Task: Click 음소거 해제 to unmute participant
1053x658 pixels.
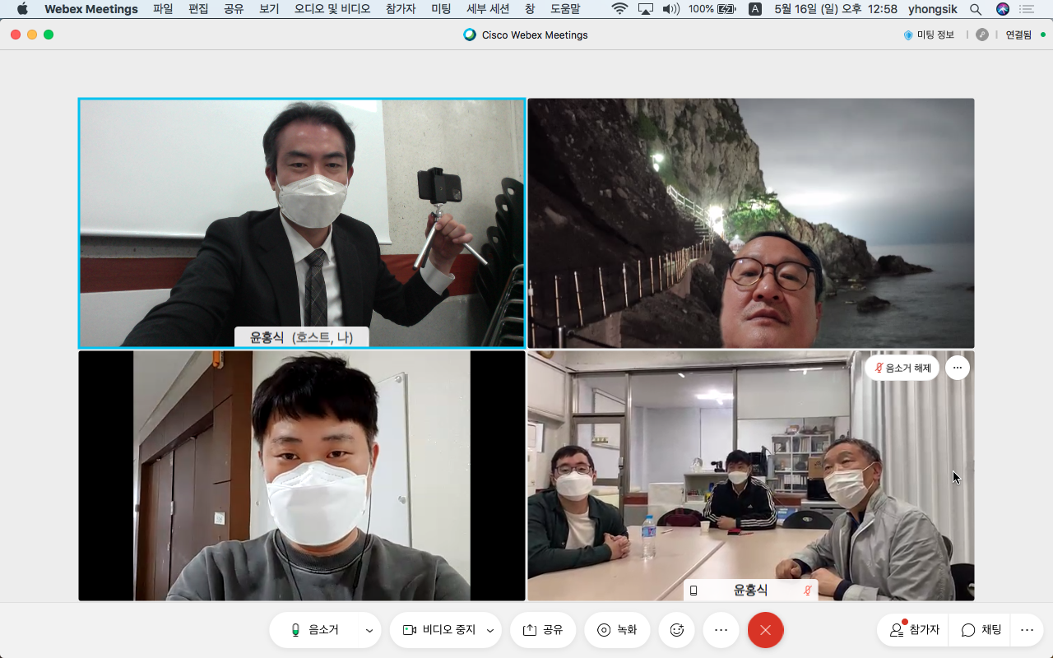Action: click(902, 368)
